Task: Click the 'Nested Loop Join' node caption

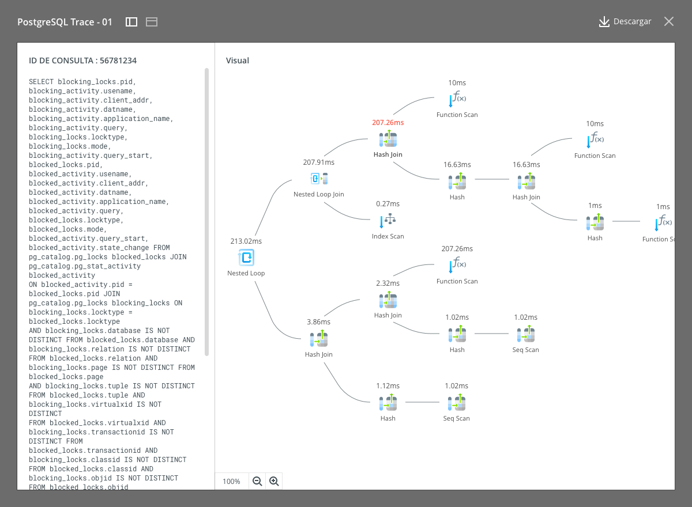Action: 319,194
